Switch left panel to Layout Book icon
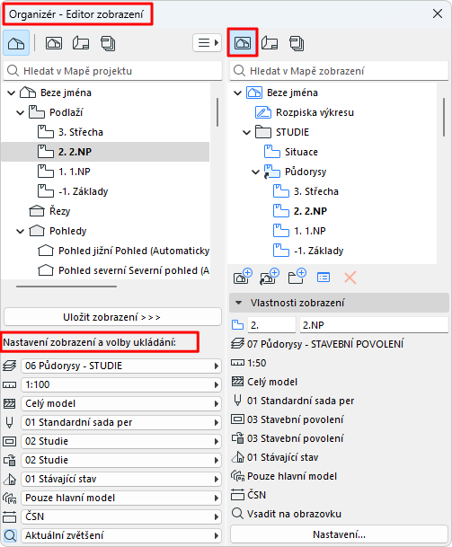This screenshot has width=452, height=547. tap(81, 43)
